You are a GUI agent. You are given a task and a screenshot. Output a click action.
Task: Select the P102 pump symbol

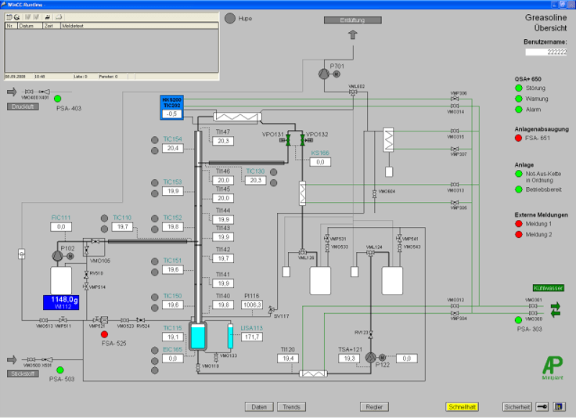57,256
